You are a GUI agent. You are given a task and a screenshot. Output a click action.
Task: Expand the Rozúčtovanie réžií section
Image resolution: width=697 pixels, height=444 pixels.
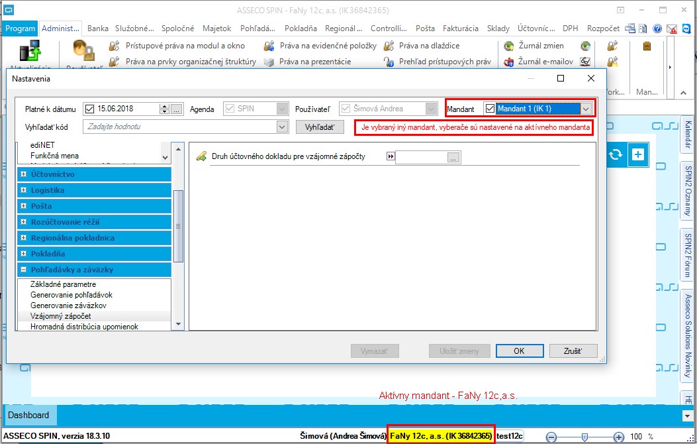click(x=24, y=222)
